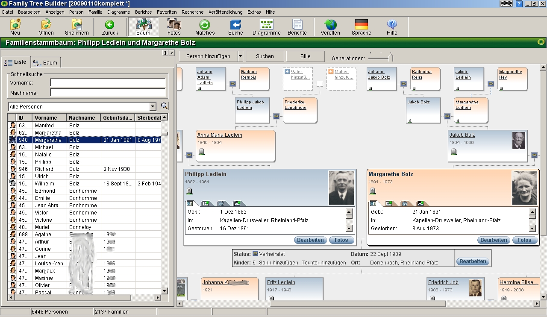The width and height of the screenshot is (547, 317).
Task: Switch to the Baum tab
Action: [x=47, y=62]
